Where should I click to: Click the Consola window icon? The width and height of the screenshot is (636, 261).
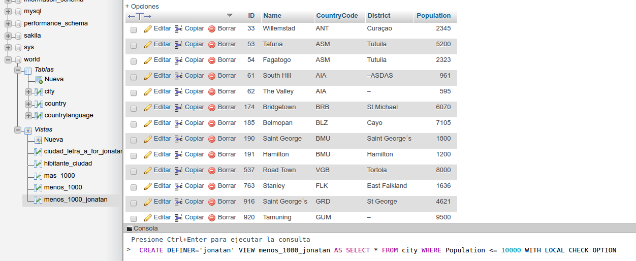pyautogui.click(x=129, y=229)
